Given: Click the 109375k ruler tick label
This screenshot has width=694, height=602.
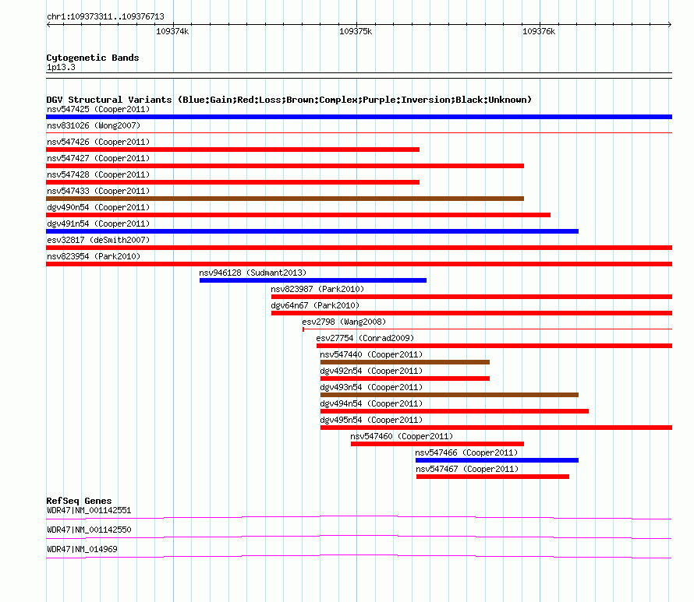Looking at the screenshot, I should click(x=356, y=31).
